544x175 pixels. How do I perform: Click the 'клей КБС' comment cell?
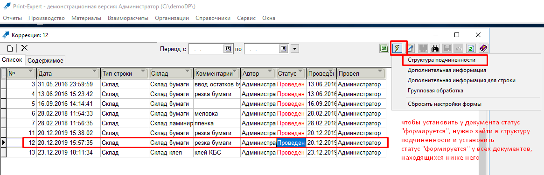click(x=216, y=153)
